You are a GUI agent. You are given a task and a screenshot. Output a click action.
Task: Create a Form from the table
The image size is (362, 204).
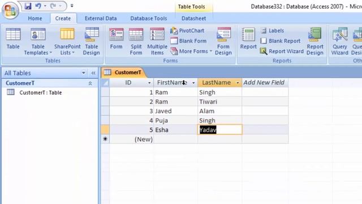click(x=116, y=39)
